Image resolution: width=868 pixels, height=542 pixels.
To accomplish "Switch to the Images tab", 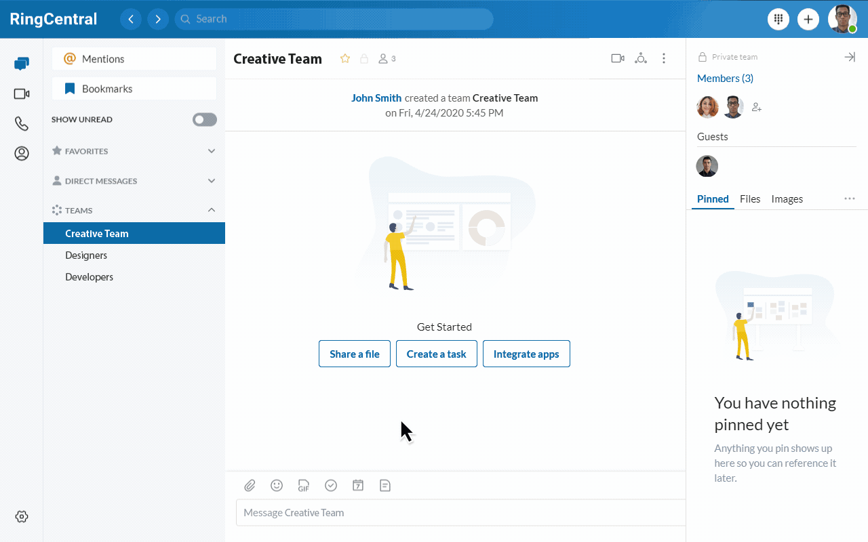I will [787, 199].
